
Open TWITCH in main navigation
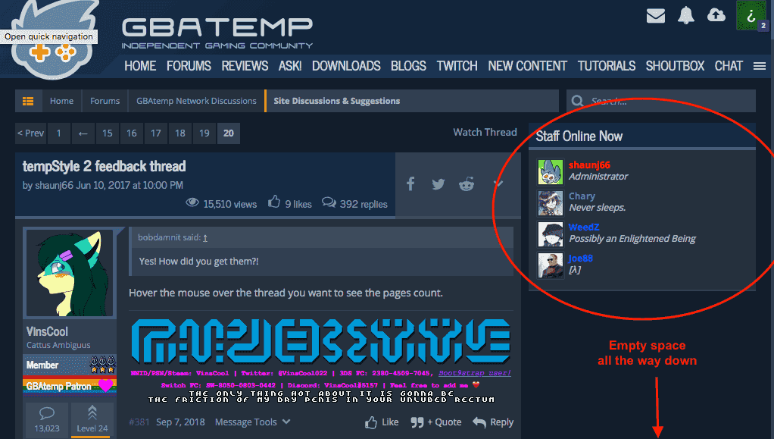click(457, 66)
